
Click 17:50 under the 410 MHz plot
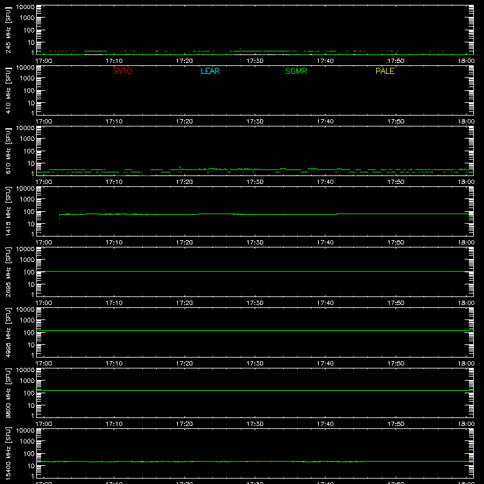[396, 122]
